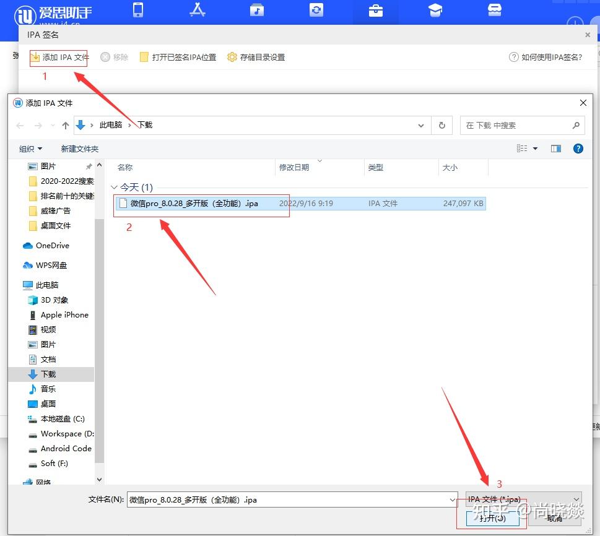
Task: Sort by 修改日期 column header
Action: pyautogui.click(x=294, y=168)
